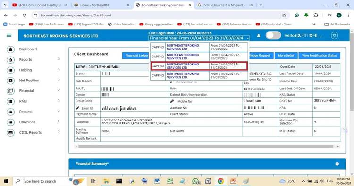Click the Reports sidebar icon

[x=10, y=60]
